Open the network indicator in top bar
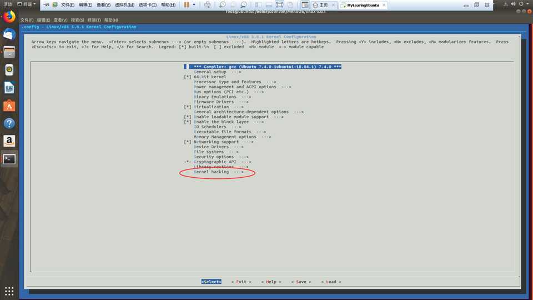 coord(505,4)
